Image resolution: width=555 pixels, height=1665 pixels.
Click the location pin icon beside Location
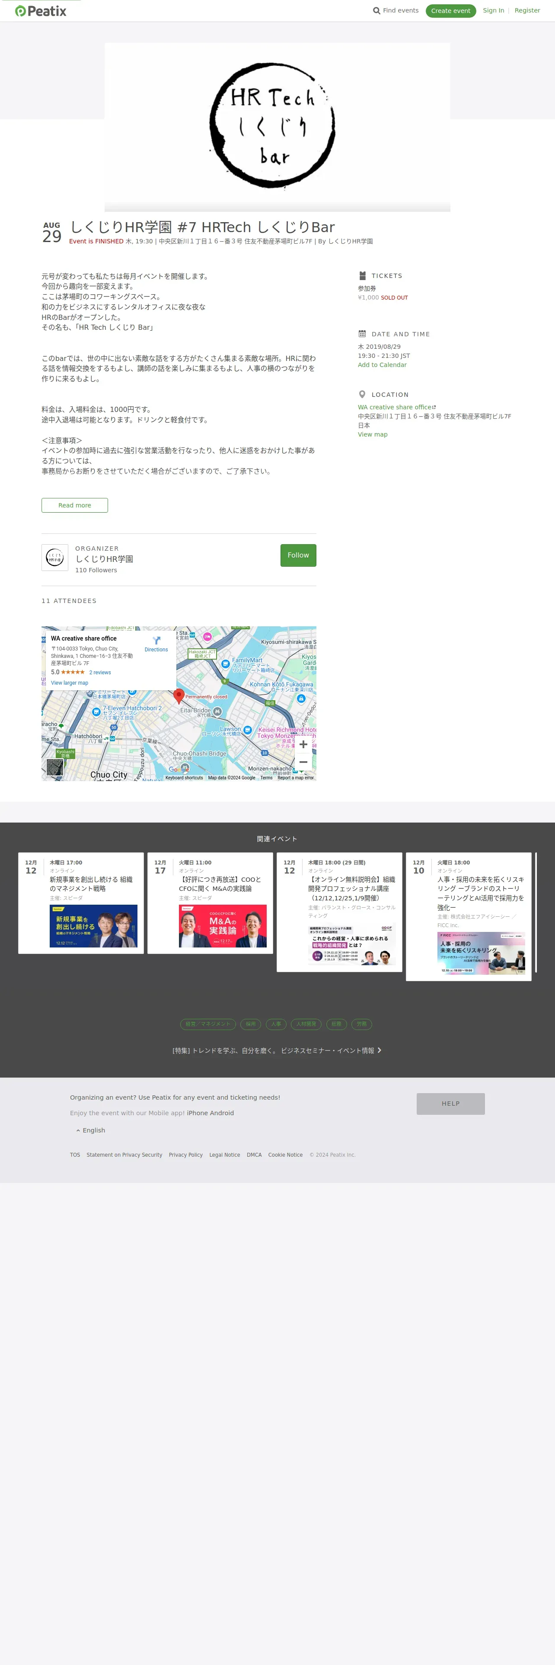point(362,394)
